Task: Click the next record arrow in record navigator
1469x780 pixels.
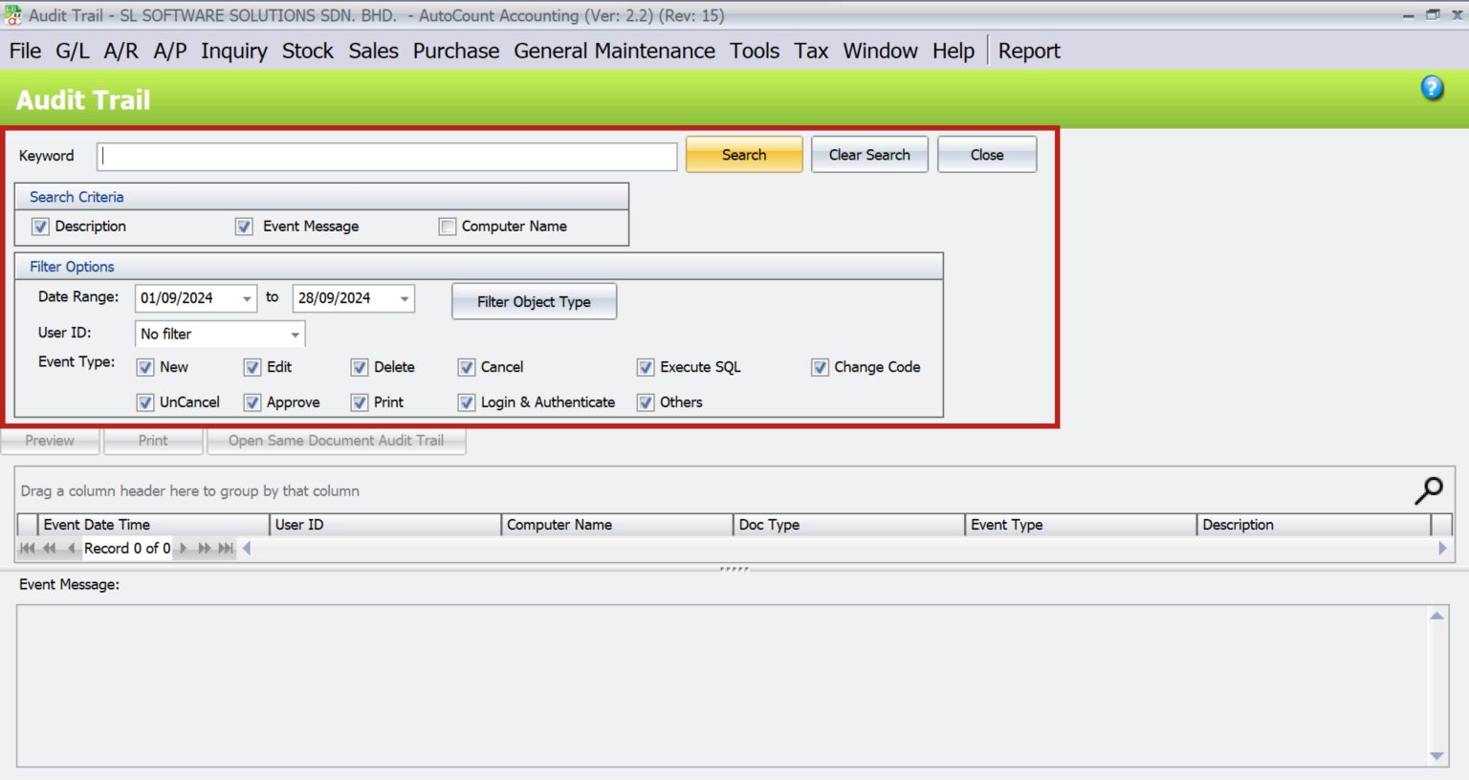Action: [183, 548]
